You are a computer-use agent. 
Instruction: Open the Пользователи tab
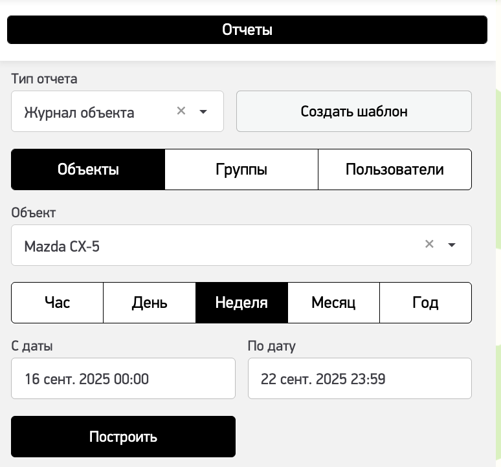click(x=394, y=169)
